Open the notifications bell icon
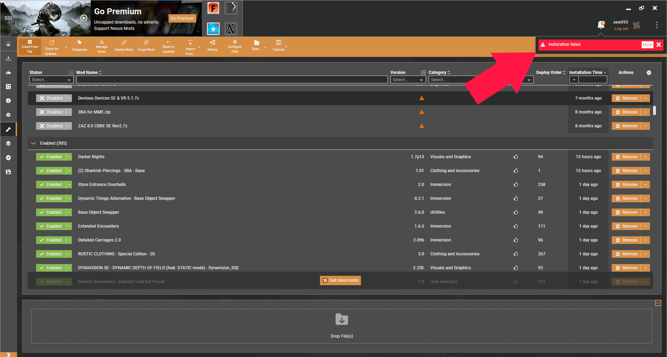Viewport: 667px width, 357px height. point(601,25)
